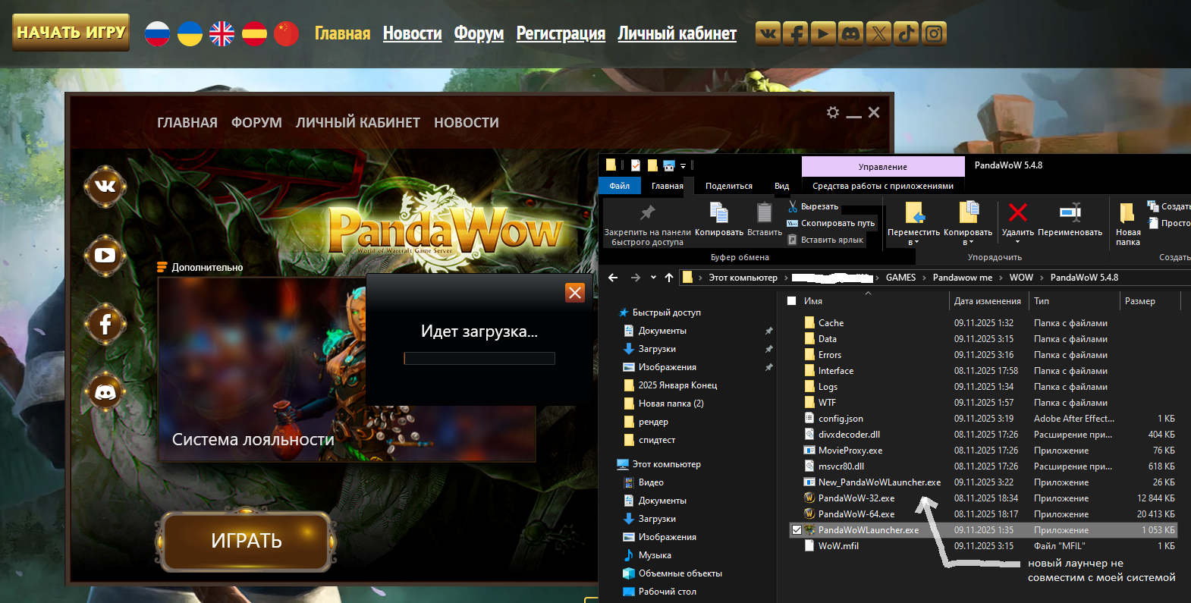Expand the recent locations dropdown arrow
This screenshot has height=603, width=1191.
click(x=653, y=278)
